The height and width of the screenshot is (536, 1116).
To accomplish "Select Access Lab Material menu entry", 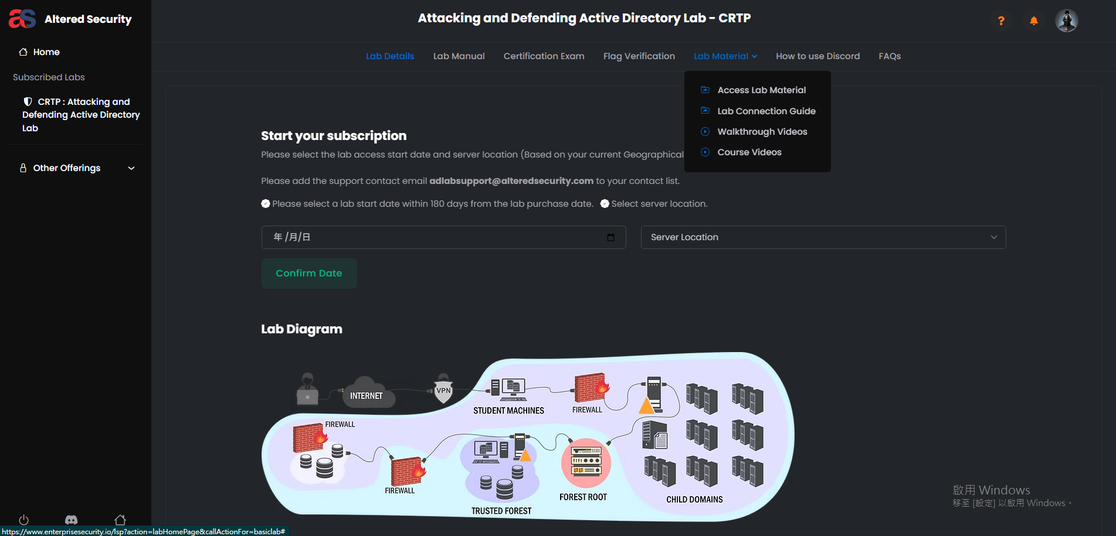I will pyautogui.click(x=761, y=90).
